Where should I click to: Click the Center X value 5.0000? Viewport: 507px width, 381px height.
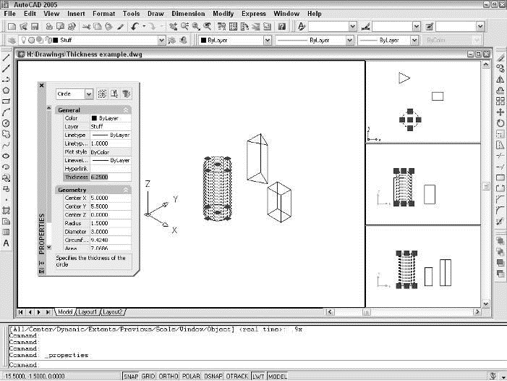[x=111, y=198]
